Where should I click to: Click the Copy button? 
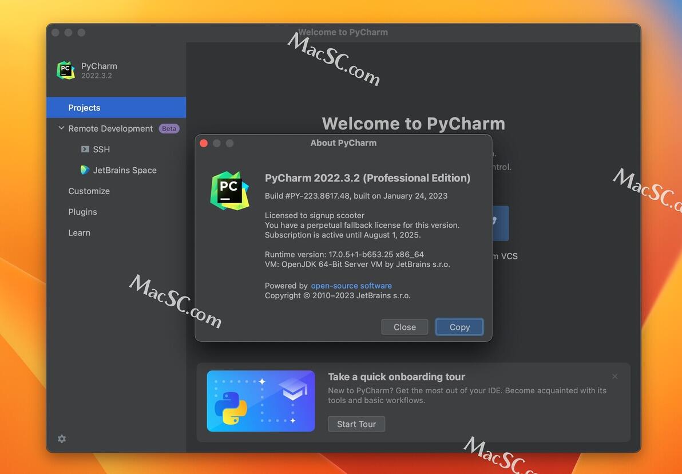click(x=459, y=327)
